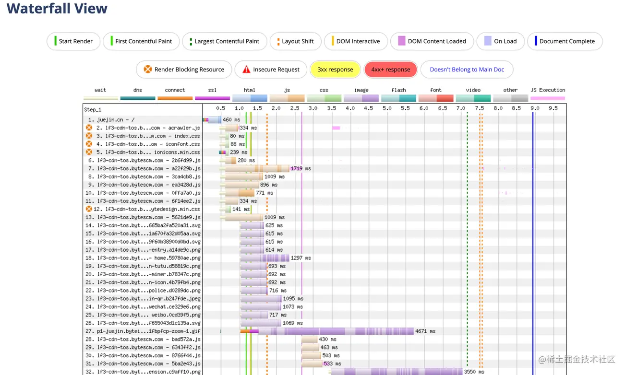Viewport: 626px width, 375px height.
Task: Click the js color key bar
Action: pyautogui.click(x=287, y=98)
